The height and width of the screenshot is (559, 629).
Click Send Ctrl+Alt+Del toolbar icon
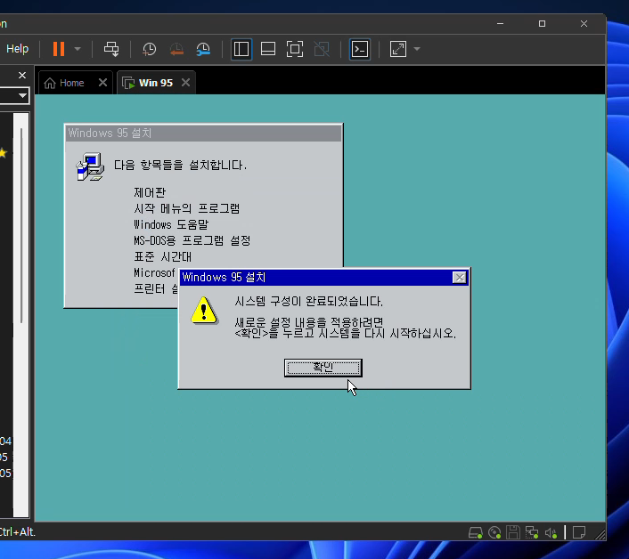(x=111, y=49)
